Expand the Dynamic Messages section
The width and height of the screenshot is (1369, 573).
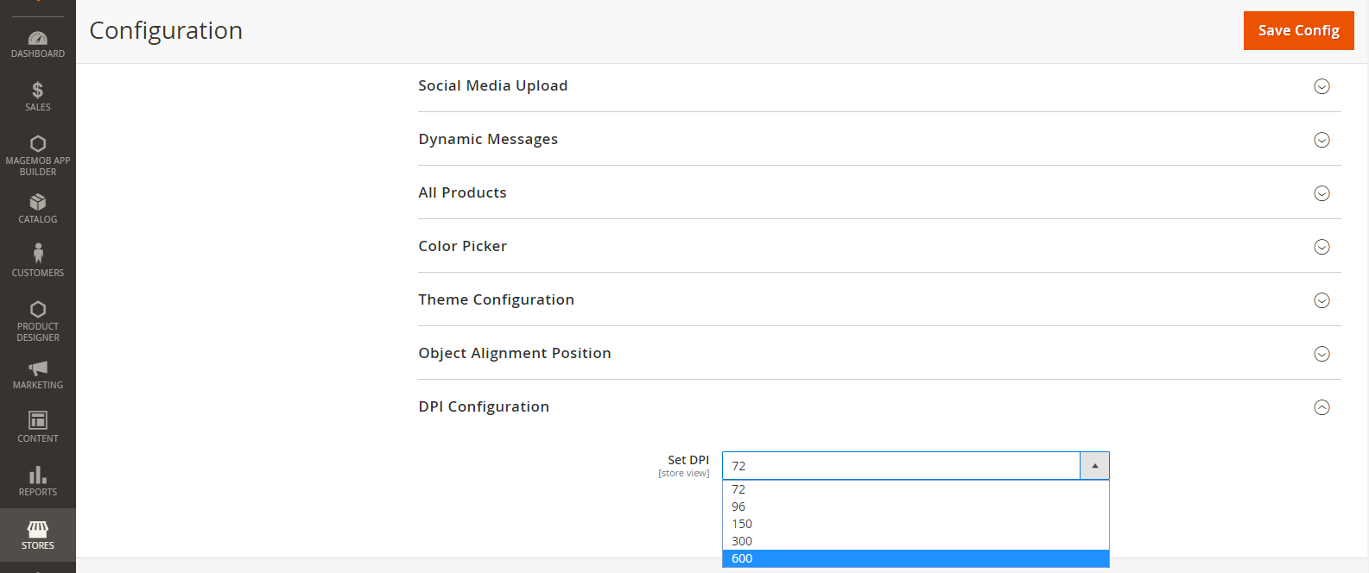click(x=1321, y=140)
